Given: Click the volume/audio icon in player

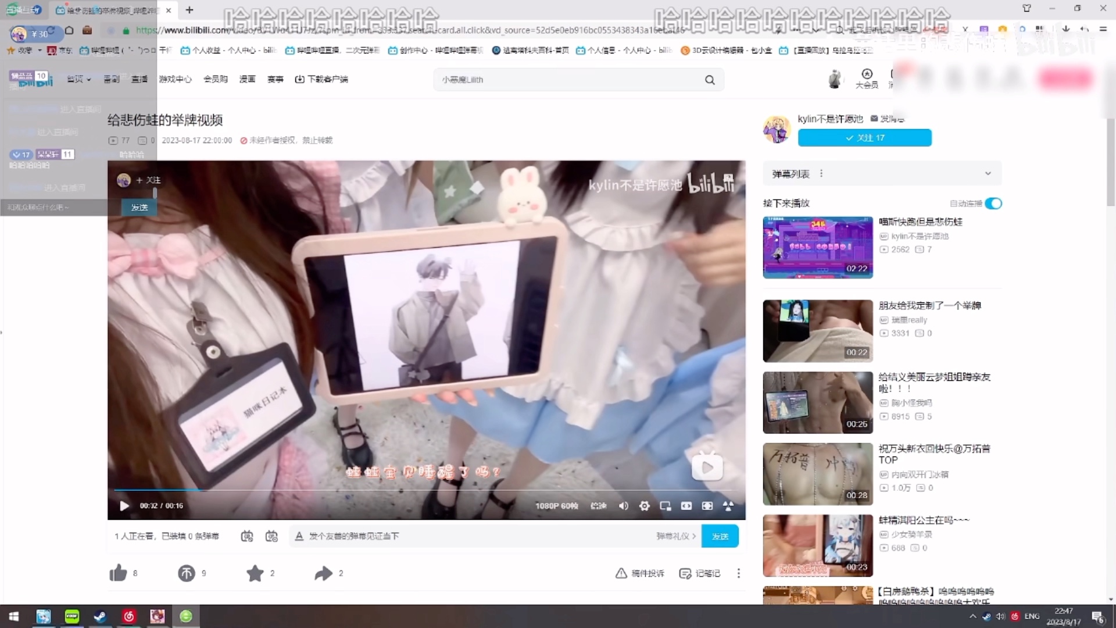Looking at the screenshot, I should pyautogui.click(x=623, y=505).
